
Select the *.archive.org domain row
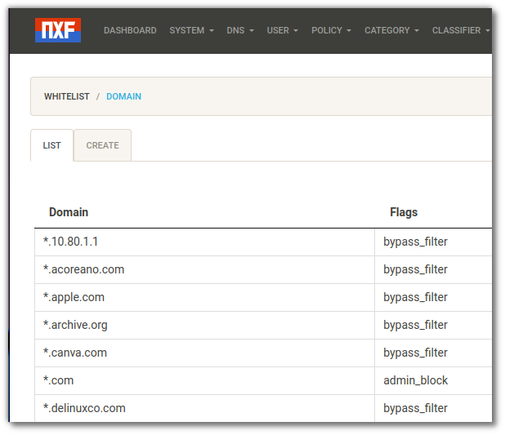tap(76, 325)
